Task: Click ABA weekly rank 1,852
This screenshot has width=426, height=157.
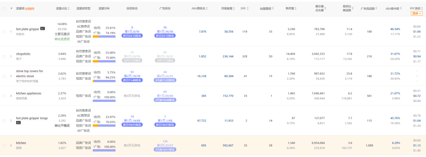Action: click(x=202, y=56)
